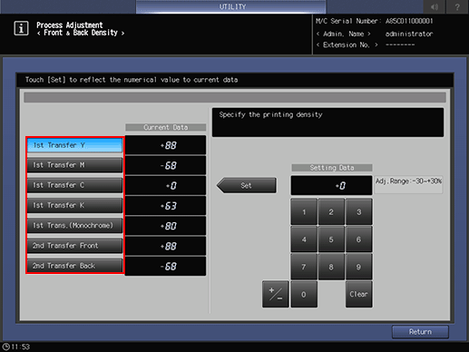This screenshot has width=469, height=352.
Task: Tap keypad digit 9
Action: [x=358, y=267]
